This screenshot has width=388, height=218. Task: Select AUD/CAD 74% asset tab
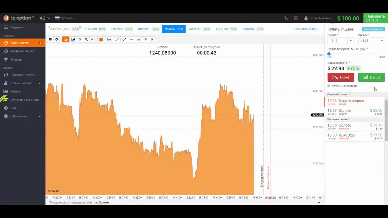[x=199, y=29]
